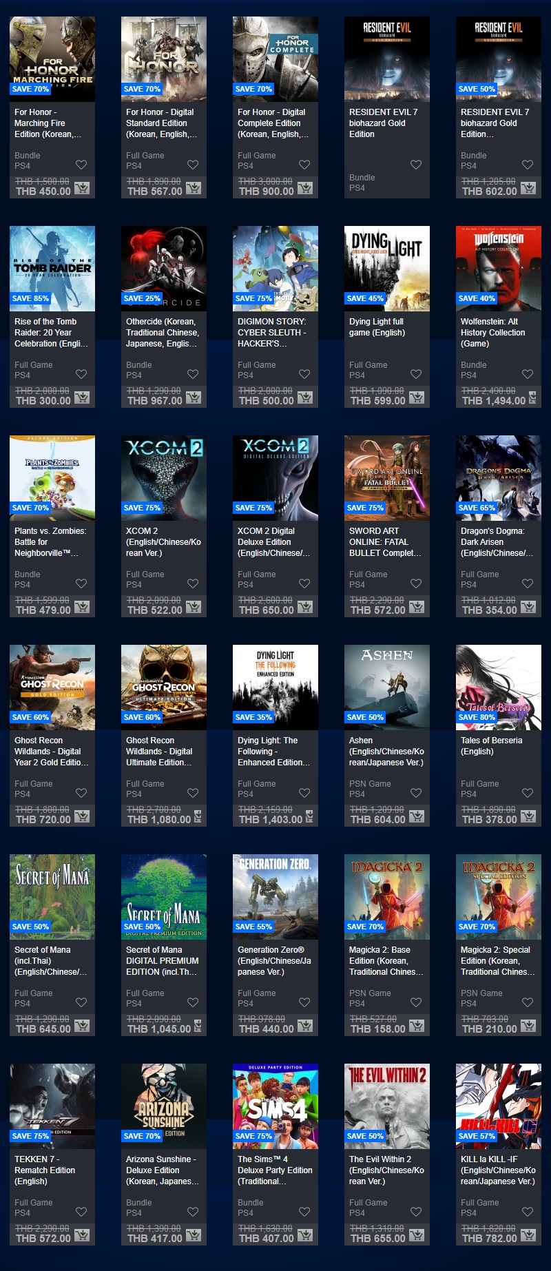The image size is (551, 1271).
Task: Open XCOM 2 Digital Deluxe Edition cover image
Action: (275, 478)
